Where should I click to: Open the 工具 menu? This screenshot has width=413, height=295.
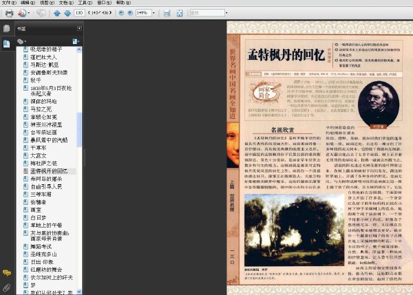(85, 3)
